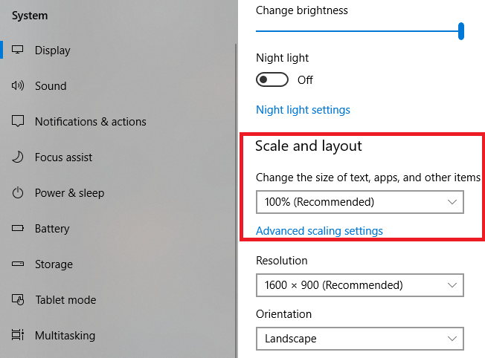Click the Battery icon in sidebar
The width and height of the screenshot is (485, 358).
click(x=19, y=229)
